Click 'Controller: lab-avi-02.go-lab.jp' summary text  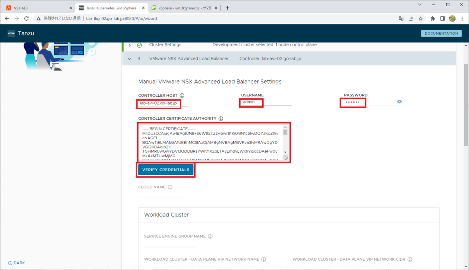[270, 59]
